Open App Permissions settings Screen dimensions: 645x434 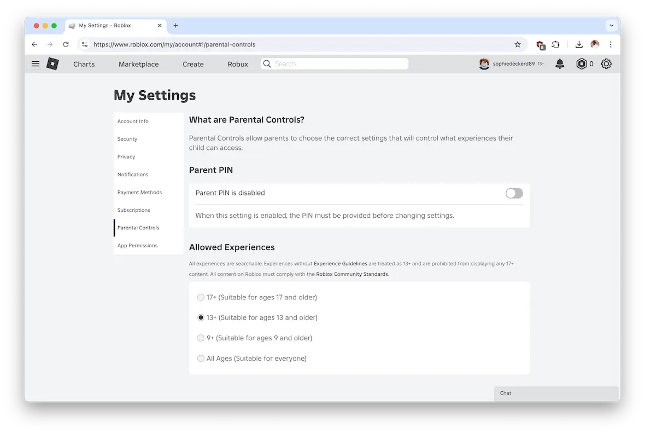click(149, 245)
